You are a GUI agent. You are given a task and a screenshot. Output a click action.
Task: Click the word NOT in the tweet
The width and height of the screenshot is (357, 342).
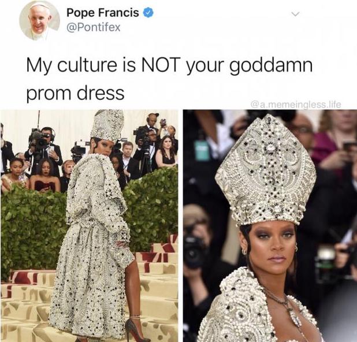[160, 65]
